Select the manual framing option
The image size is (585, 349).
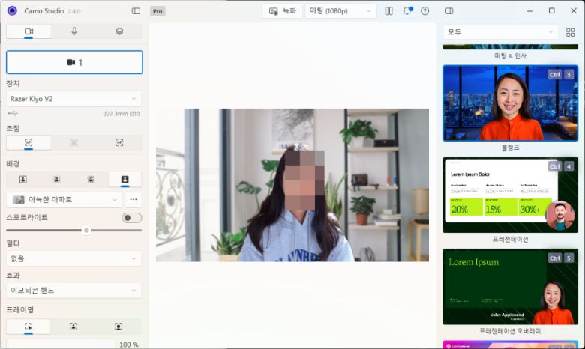[28, 327]
